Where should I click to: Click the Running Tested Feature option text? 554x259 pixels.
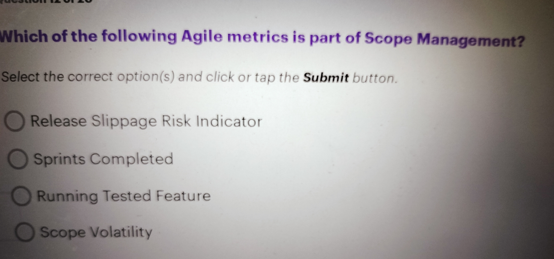click(124, 196)
